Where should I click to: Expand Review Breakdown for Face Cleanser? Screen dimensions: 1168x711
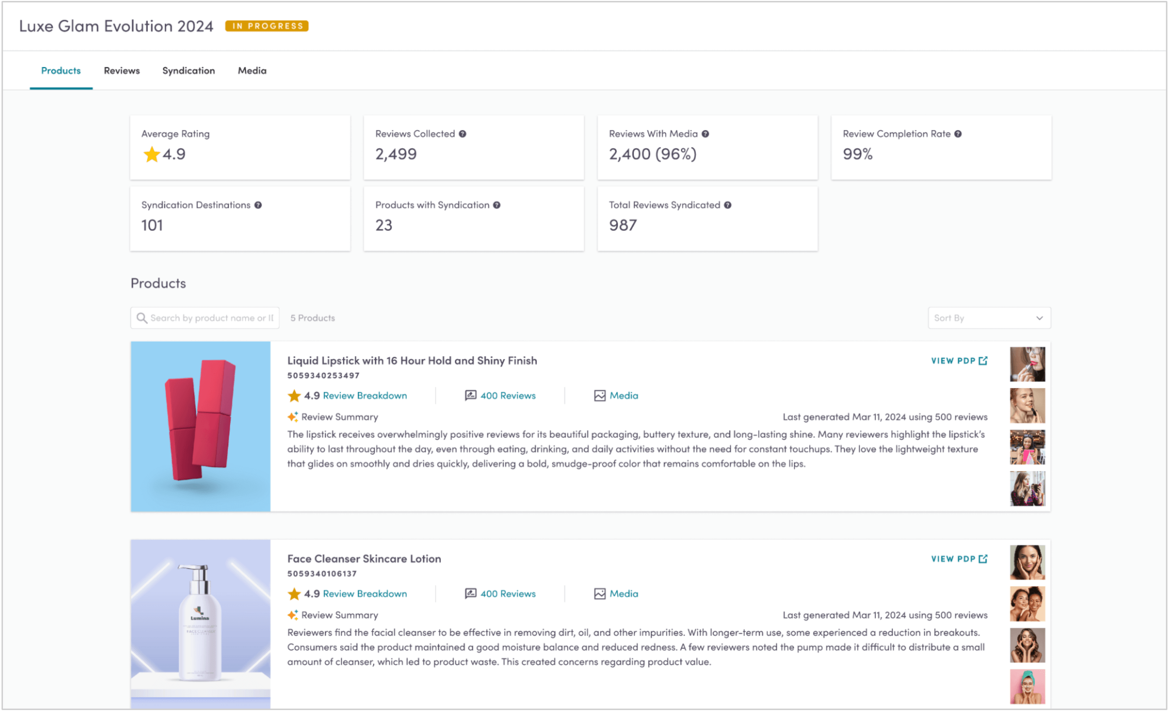tap(365, 593)
